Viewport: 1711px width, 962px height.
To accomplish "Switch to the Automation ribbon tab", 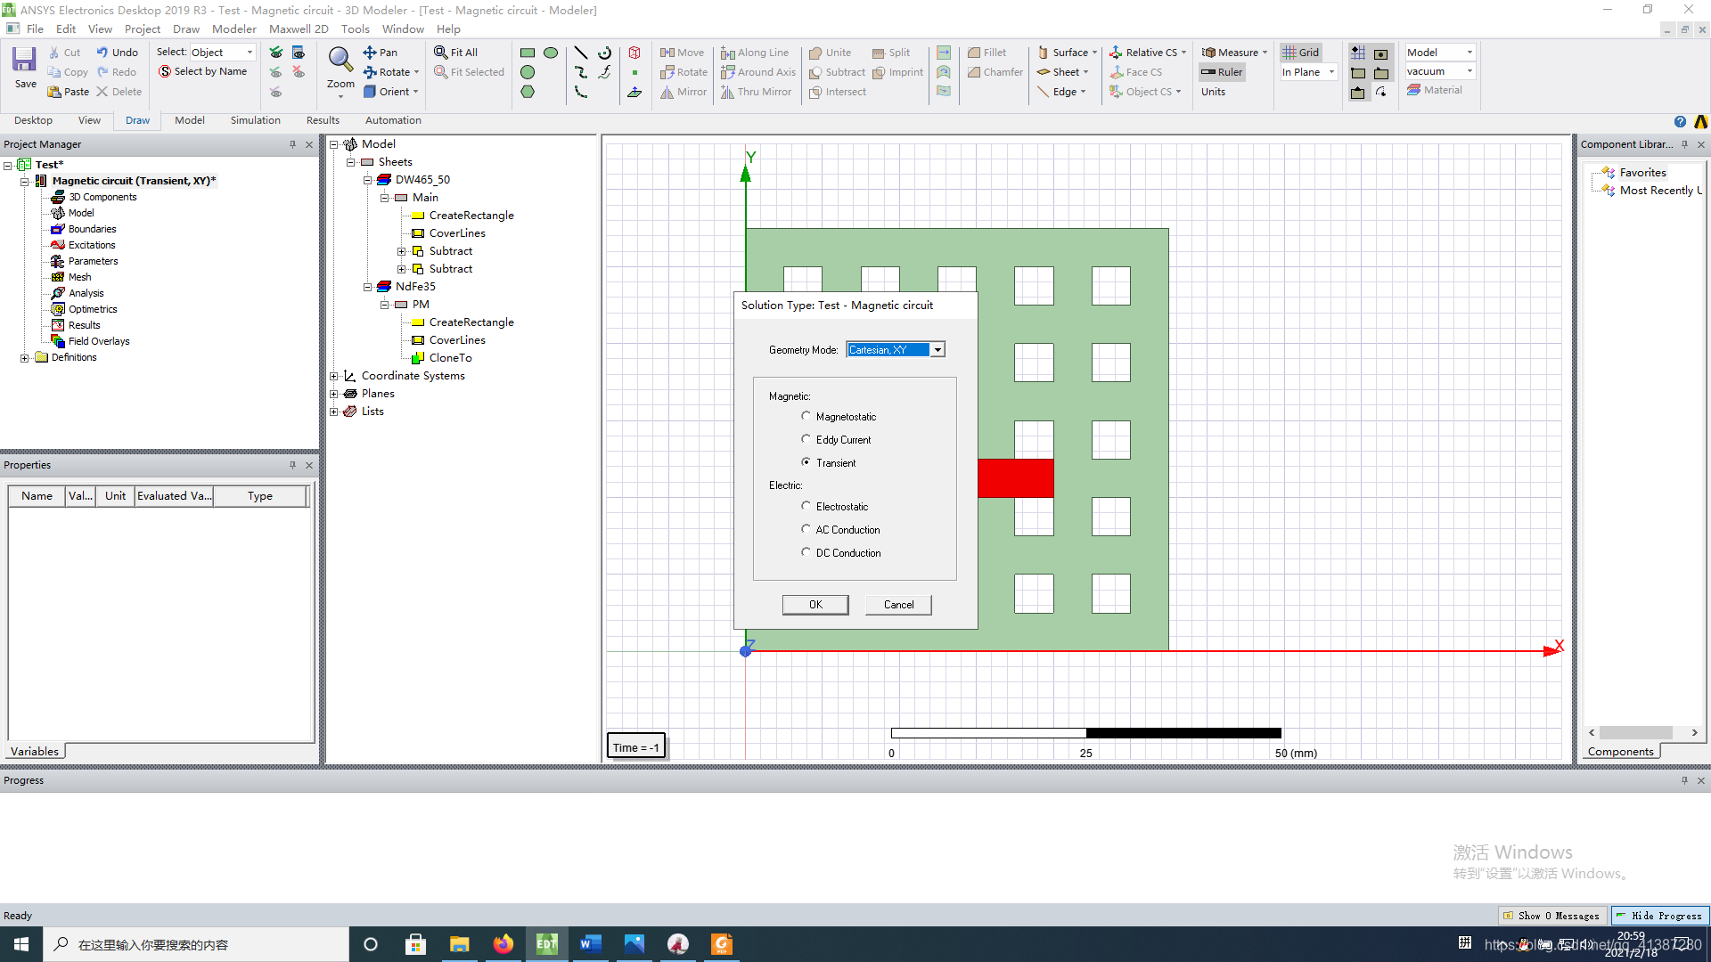I will (x=393, y=120).
